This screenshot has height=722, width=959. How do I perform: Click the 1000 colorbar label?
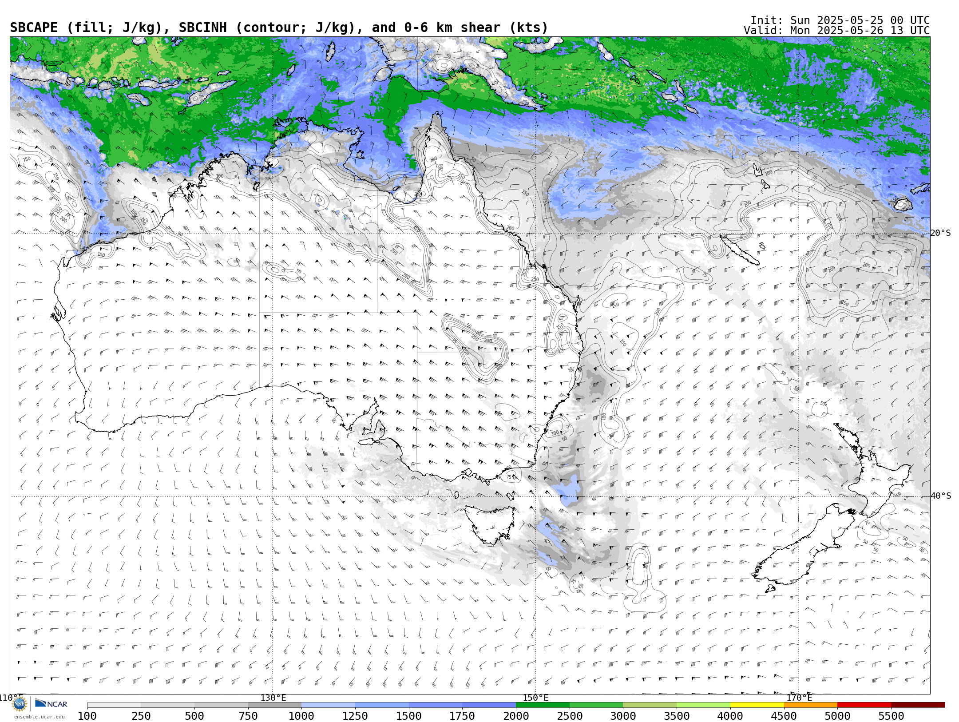[x=301, y=716]
